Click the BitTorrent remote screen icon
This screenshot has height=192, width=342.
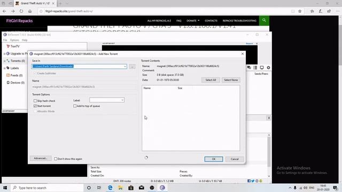[262, 68]
